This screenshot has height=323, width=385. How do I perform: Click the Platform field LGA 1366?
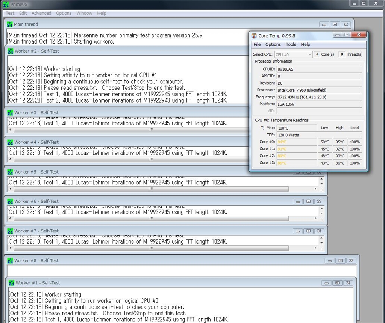click(319, 104)
